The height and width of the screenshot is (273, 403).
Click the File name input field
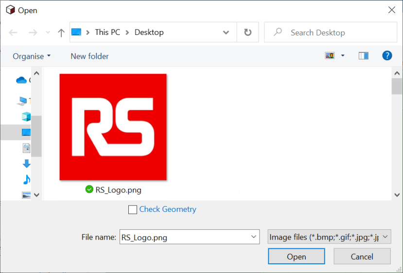tap(190, 237)
